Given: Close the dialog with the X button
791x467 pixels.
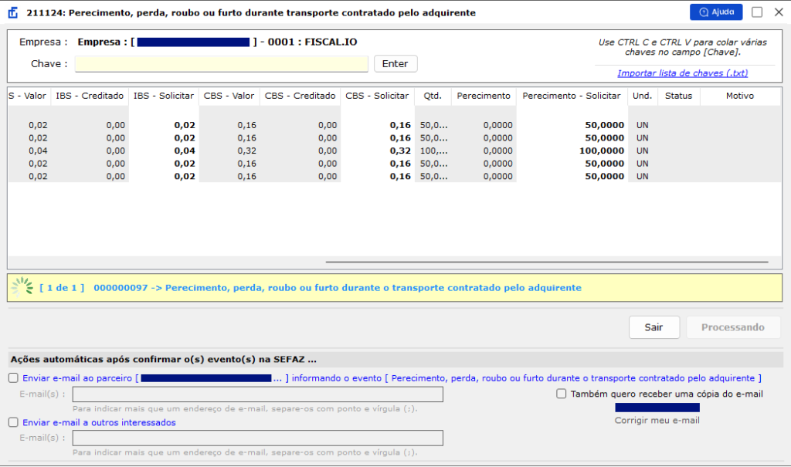Looking at the screenshot, I should click(779, 12).
